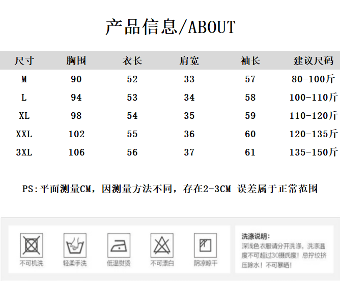Click shoulder value 36 in XXL row

pyautogui.click(x=189, y=134)
